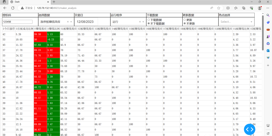Select the 不下载数据 radio option
Screen dimensions: 272x136
[x=149, y=24]
